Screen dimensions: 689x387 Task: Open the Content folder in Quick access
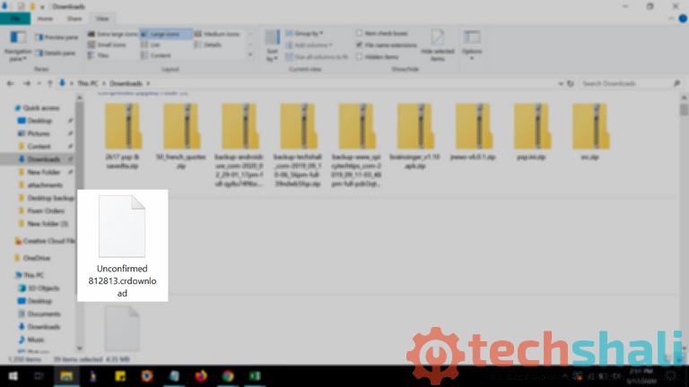pos(39,146)
